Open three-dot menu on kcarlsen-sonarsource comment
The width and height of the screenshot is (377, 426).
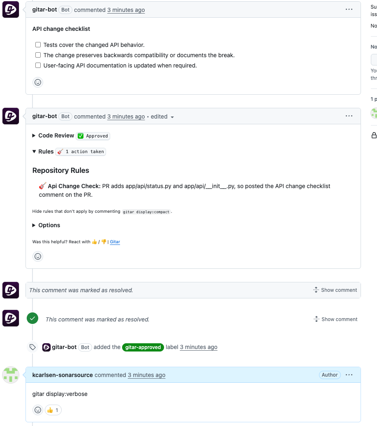click(x=349, y=375)
